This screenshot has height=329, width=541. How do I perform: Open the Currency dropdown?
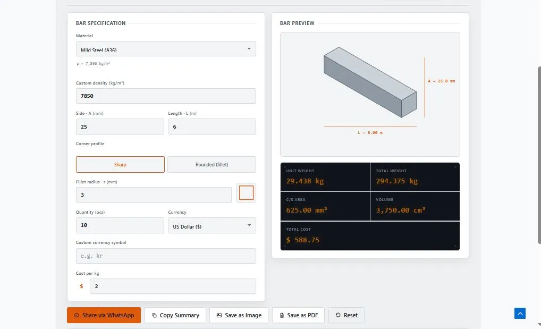tap(212, 225)
